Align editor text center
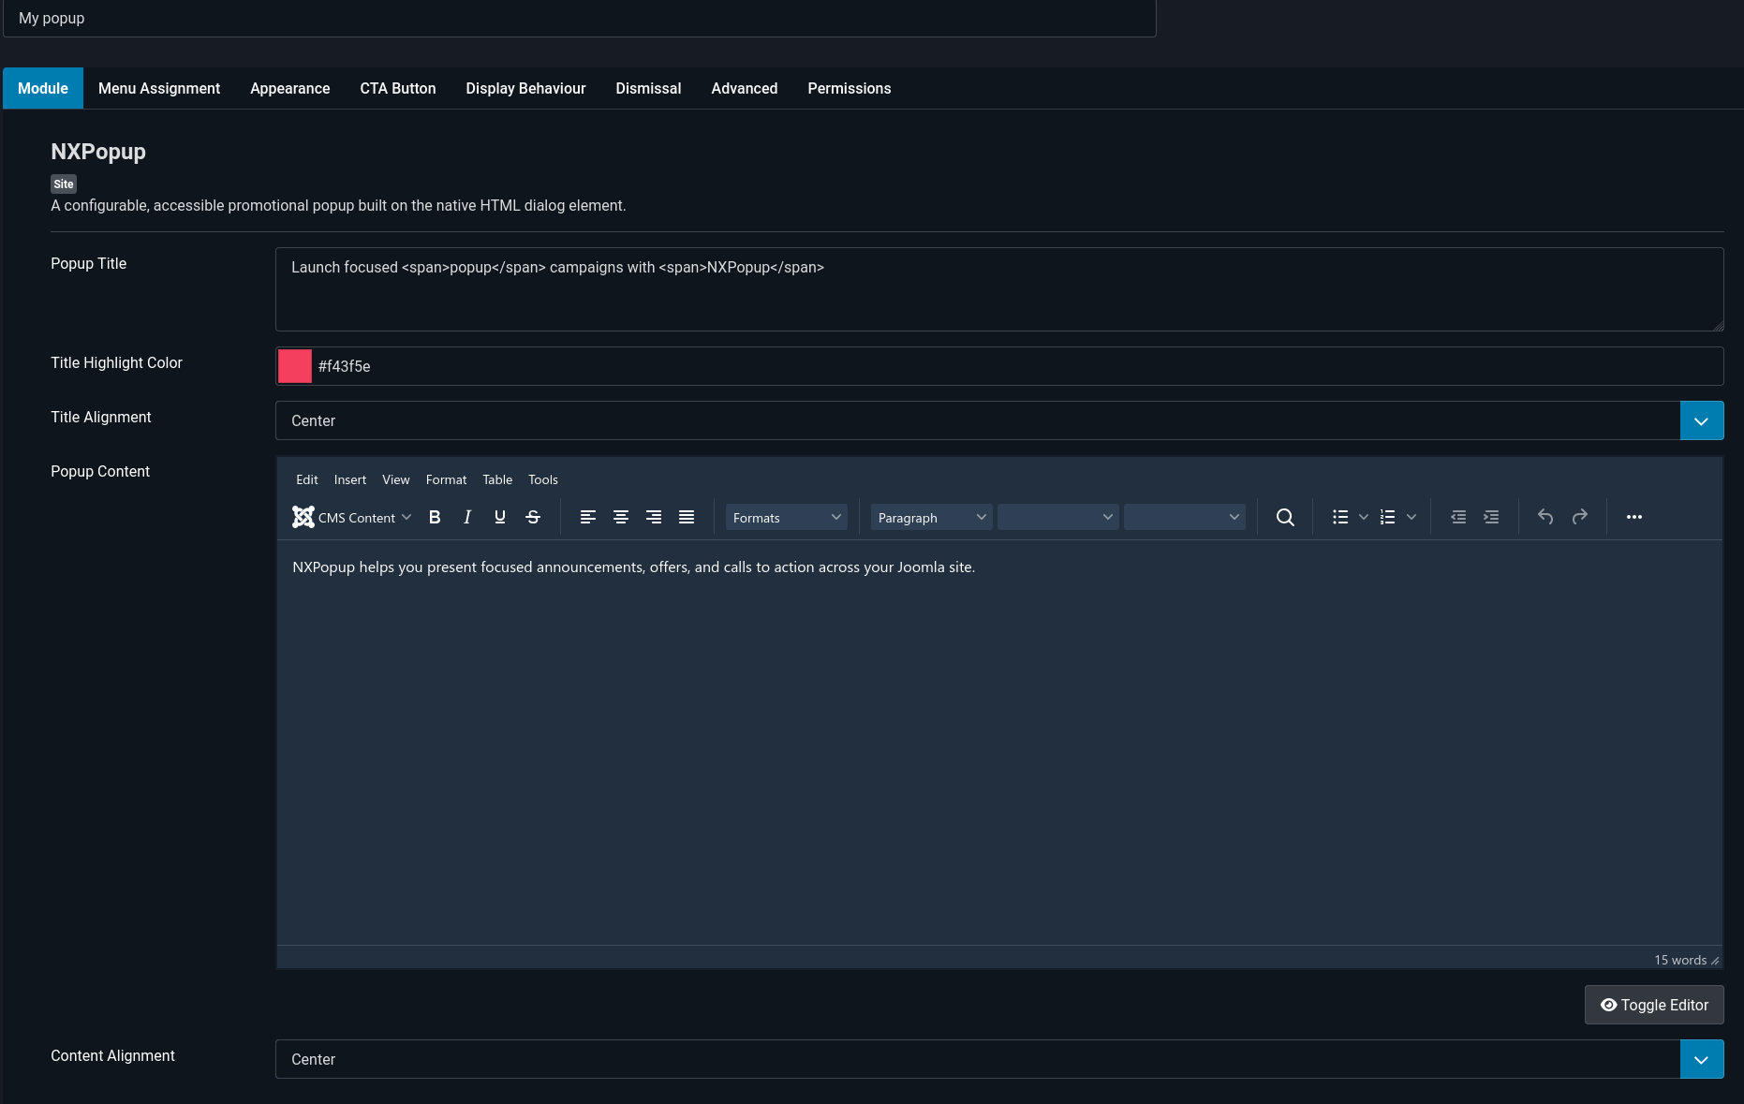The height and width of the screenshot is (1104, 1744). 621,517
